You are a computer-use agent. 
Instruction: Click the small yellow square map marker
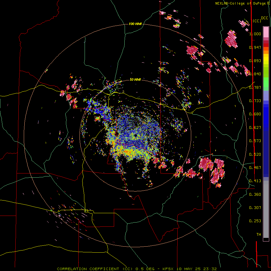click(x=86, y=211)
